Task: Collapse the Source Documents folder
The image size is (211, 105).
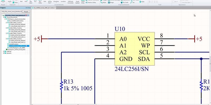Action: [x=4, y=17]
